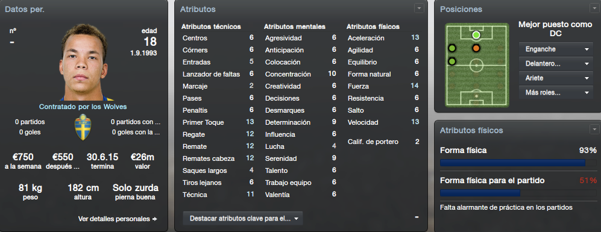Select the upper left wing position dot

pyautogui.click(x=452, y=48)
